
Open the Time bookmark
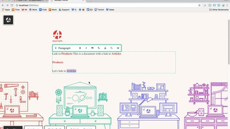pos(16,10)
